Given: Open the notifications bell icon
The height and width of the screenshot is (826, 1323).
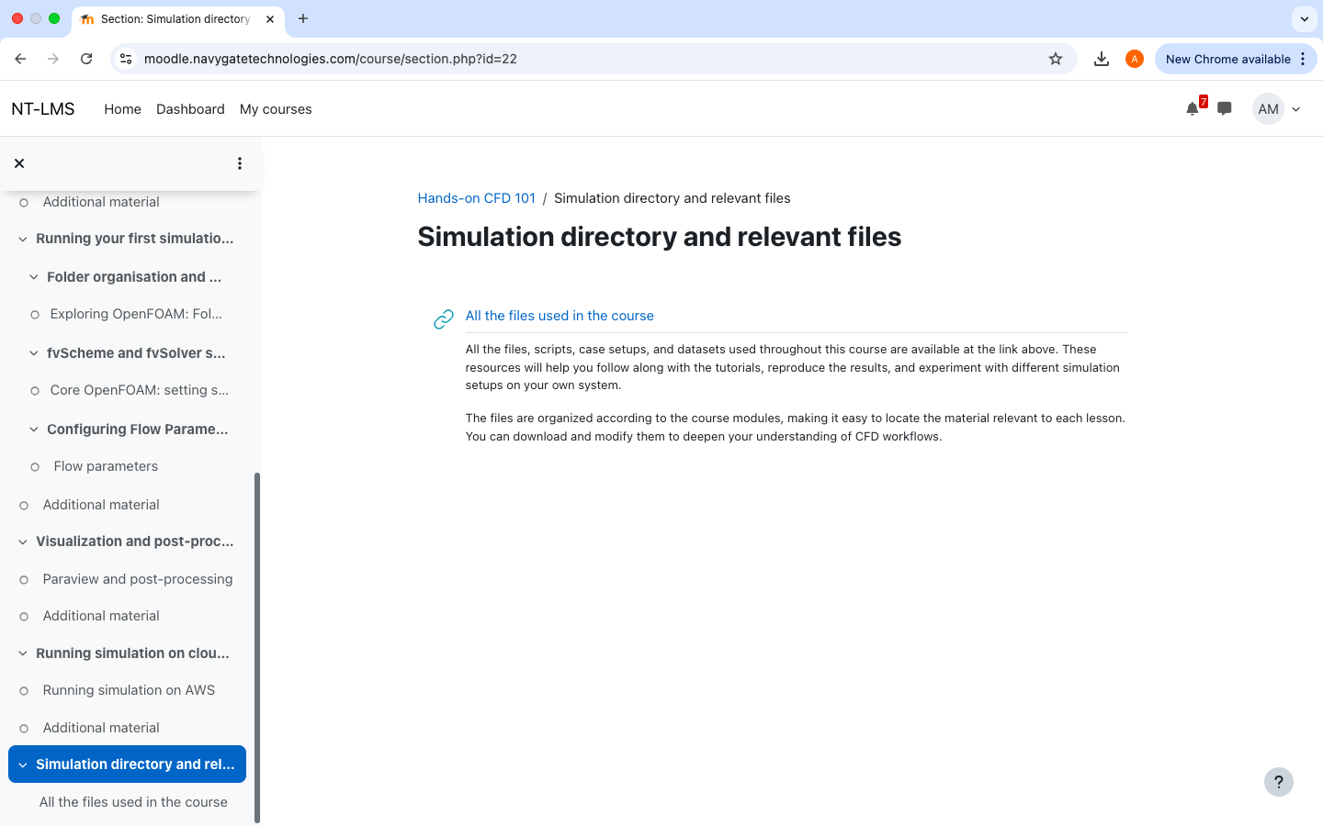Looking at the screenshot, I should (1192, 109).
